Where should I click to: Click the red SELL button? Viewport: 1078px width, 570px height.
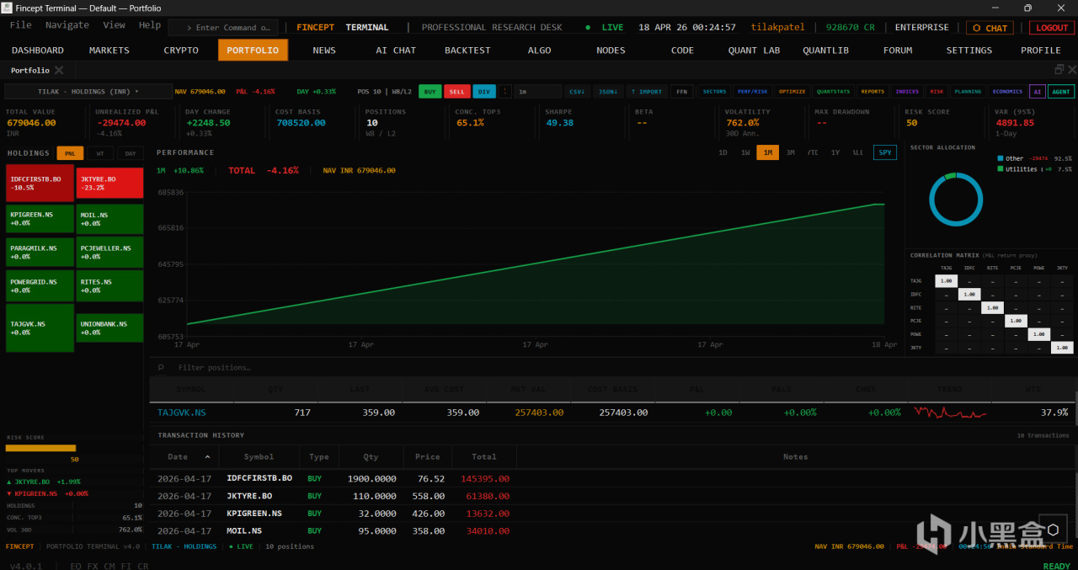coord(457,91)
